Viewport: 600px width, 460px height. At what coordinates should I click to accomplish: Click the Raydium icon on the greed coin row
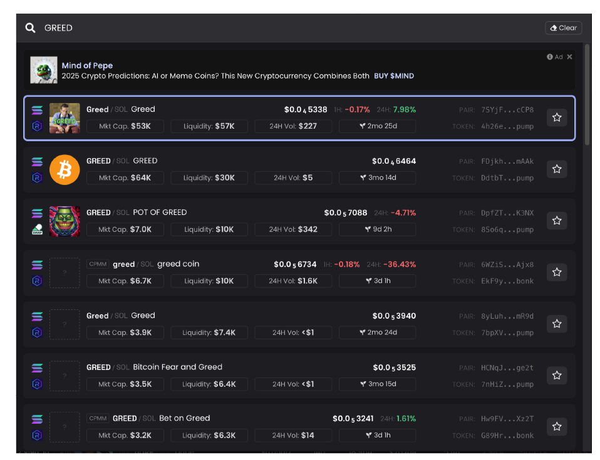[x=37, y=281]
